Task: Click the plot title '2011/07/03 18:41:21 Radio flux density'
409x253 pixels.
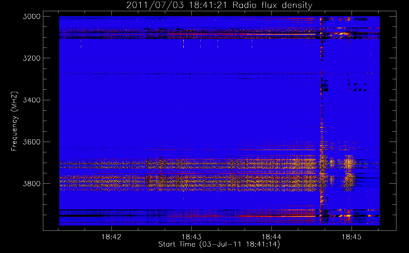Action: [x=219, y=5]
